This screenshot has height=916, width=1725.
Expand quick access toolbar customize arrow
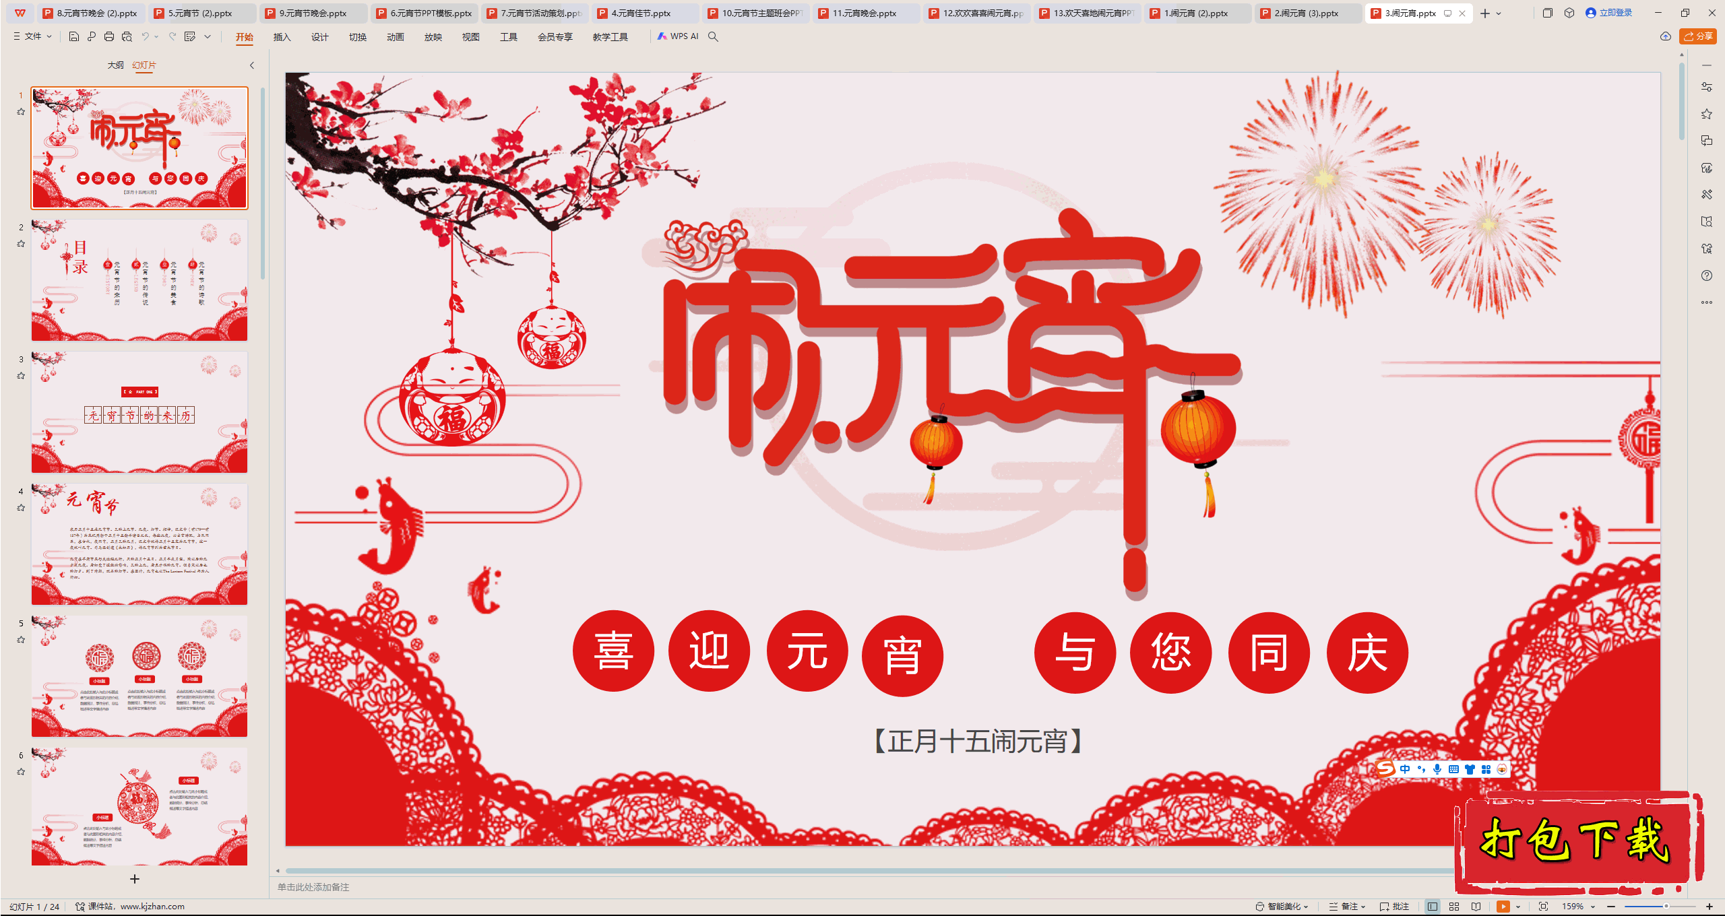tap(208, 36)
